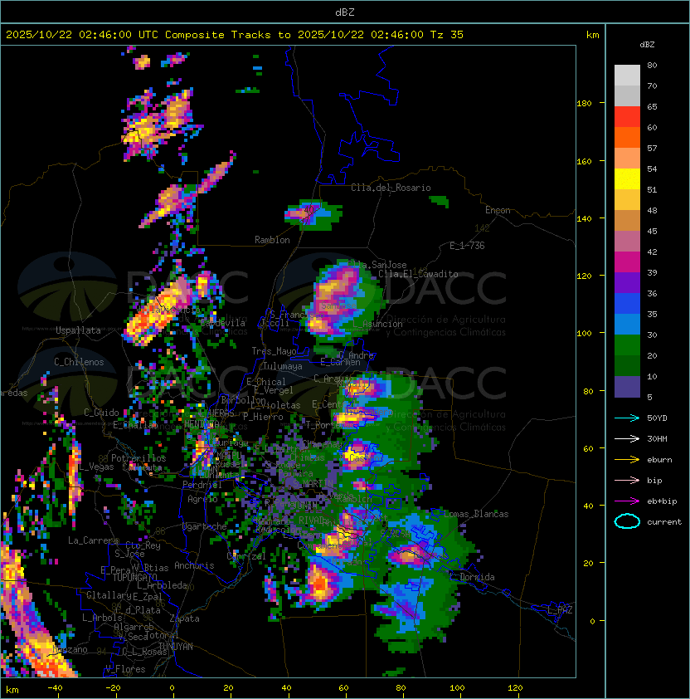Click the cyan 'current' ellipse symbol
Viewport: 690px width, 699px height.
point(627,521)
